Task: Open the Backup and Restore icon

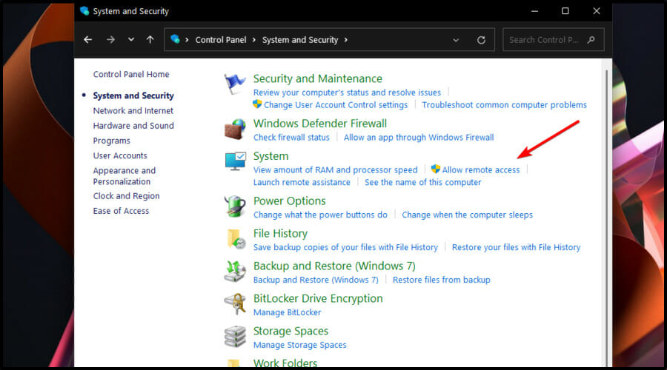Action: [235, 272]
